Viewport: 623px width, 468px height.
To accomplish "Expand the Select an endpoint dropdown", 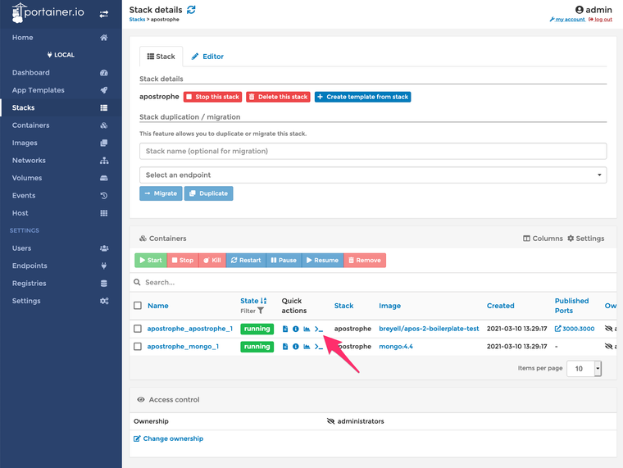I will (373, 175).
